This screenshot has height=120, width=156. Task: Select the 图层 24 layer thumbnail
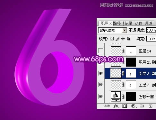click(116, 51)
